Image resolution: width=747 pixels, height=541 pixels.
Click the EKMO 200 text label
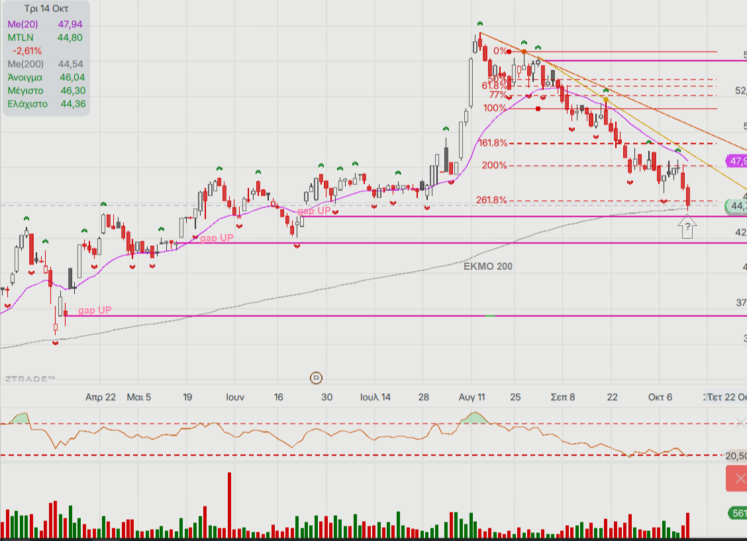[487, 266]
